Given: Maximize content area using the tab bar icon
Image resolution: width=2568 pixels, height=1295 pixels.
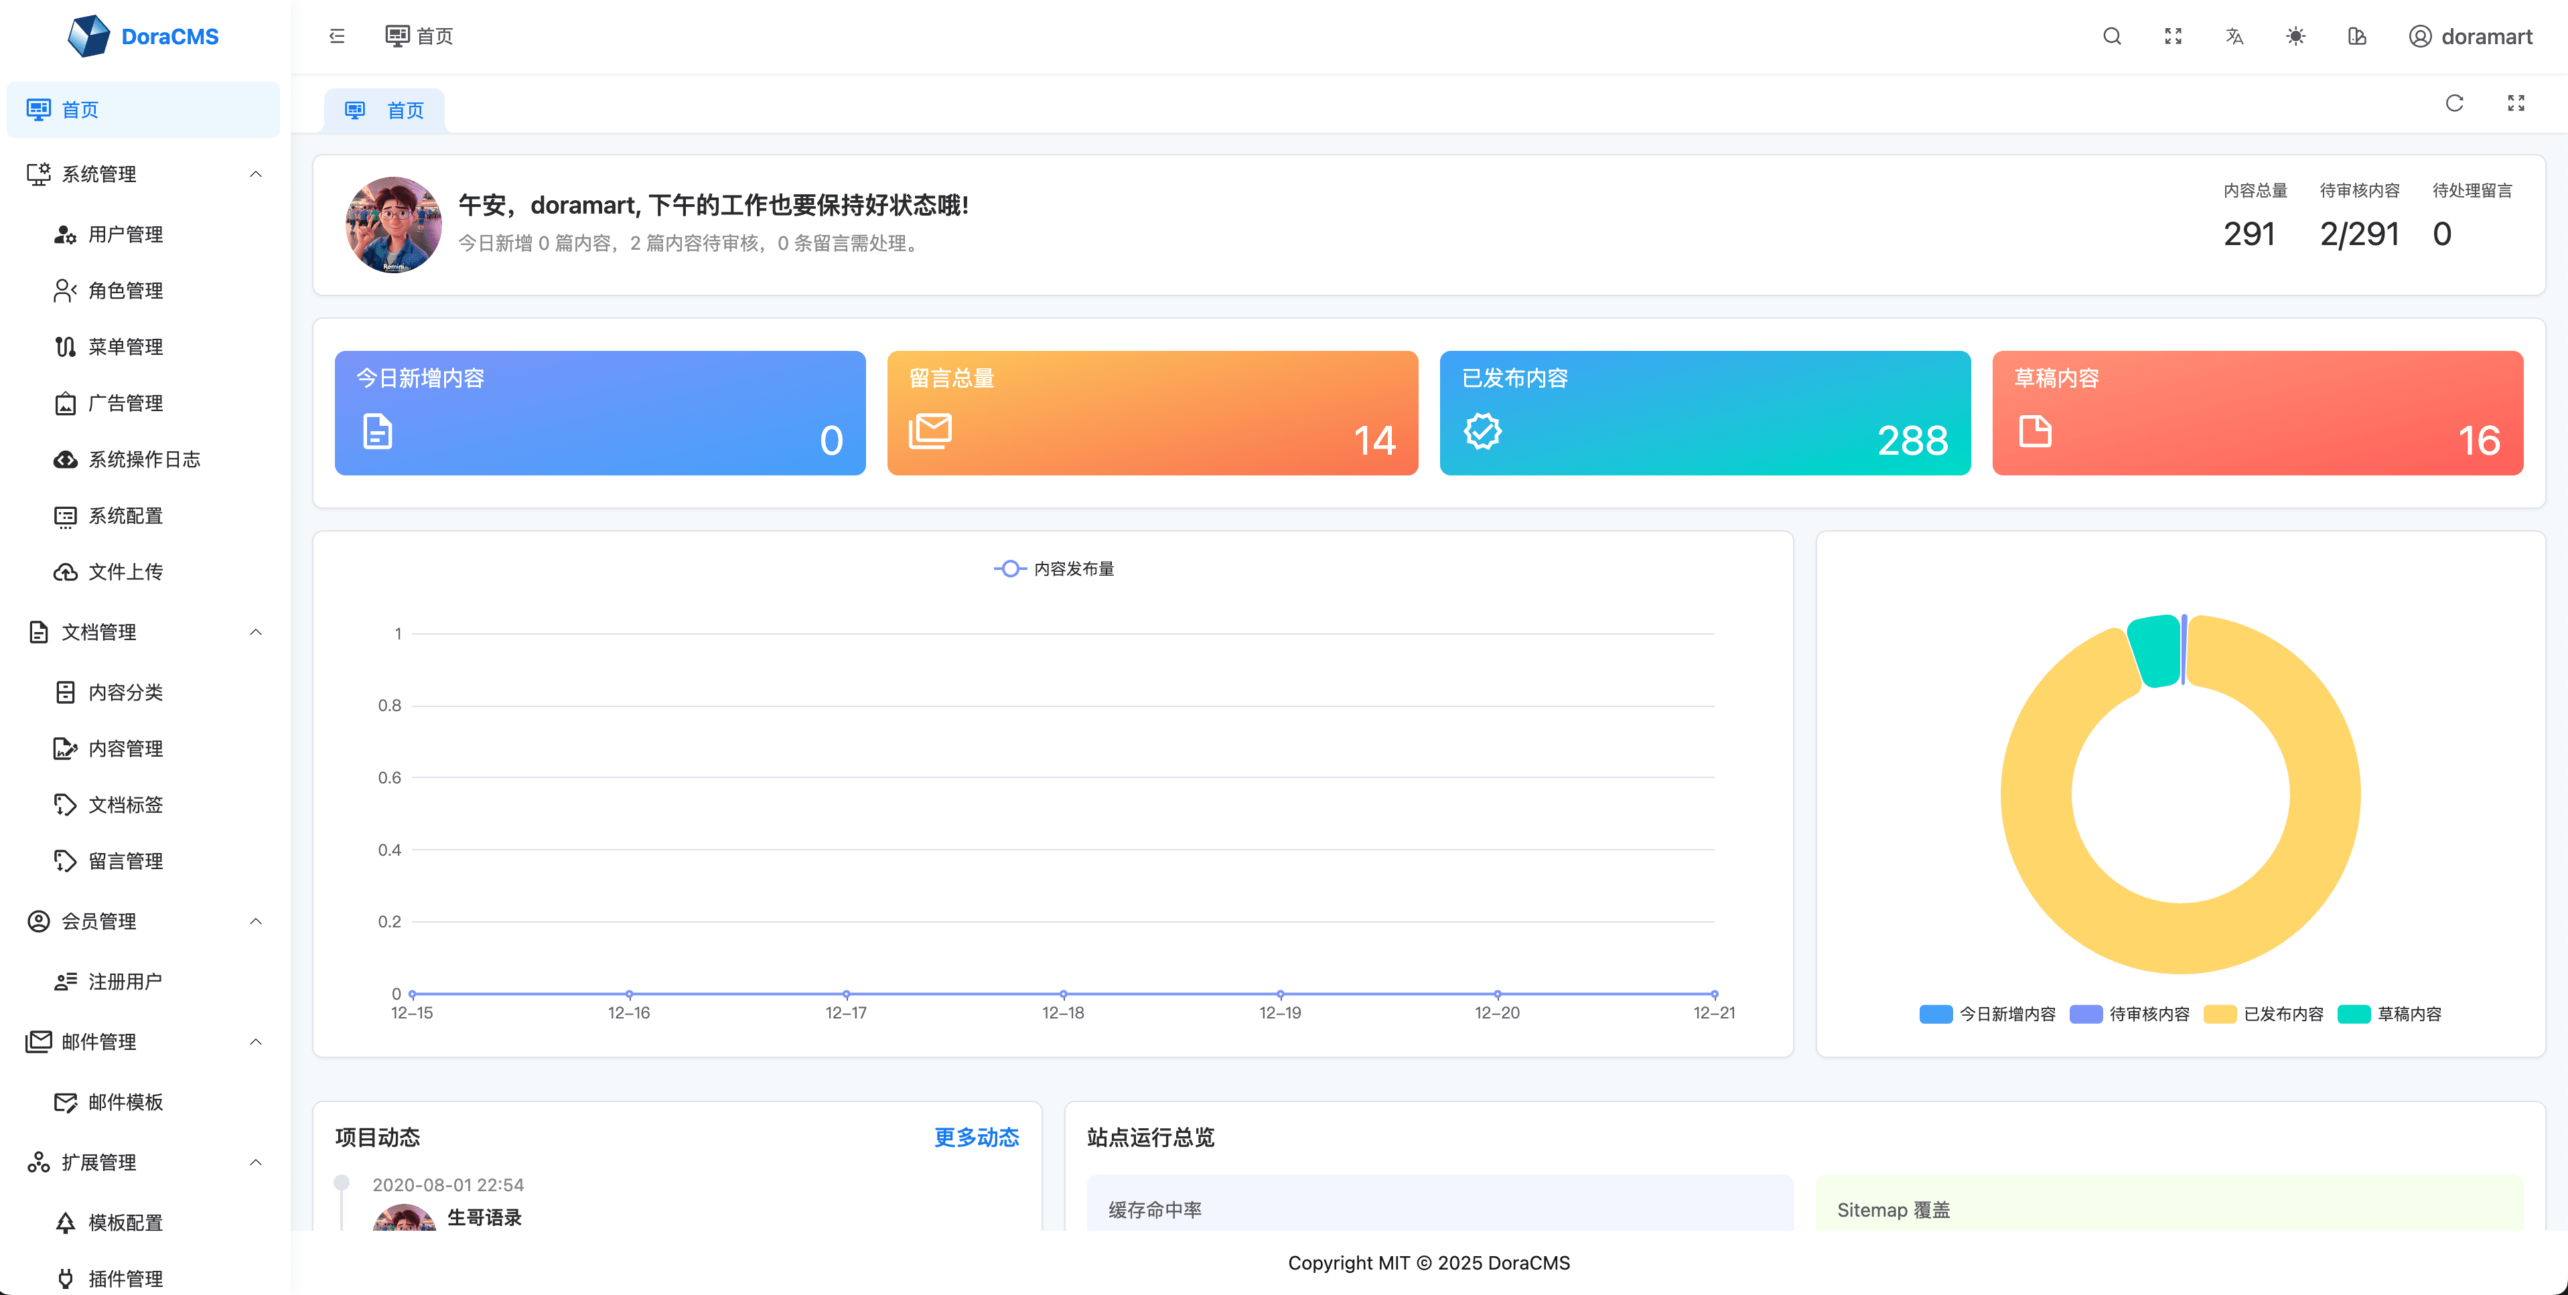Looking at the screenshot, I should [x=2515, y=104].
